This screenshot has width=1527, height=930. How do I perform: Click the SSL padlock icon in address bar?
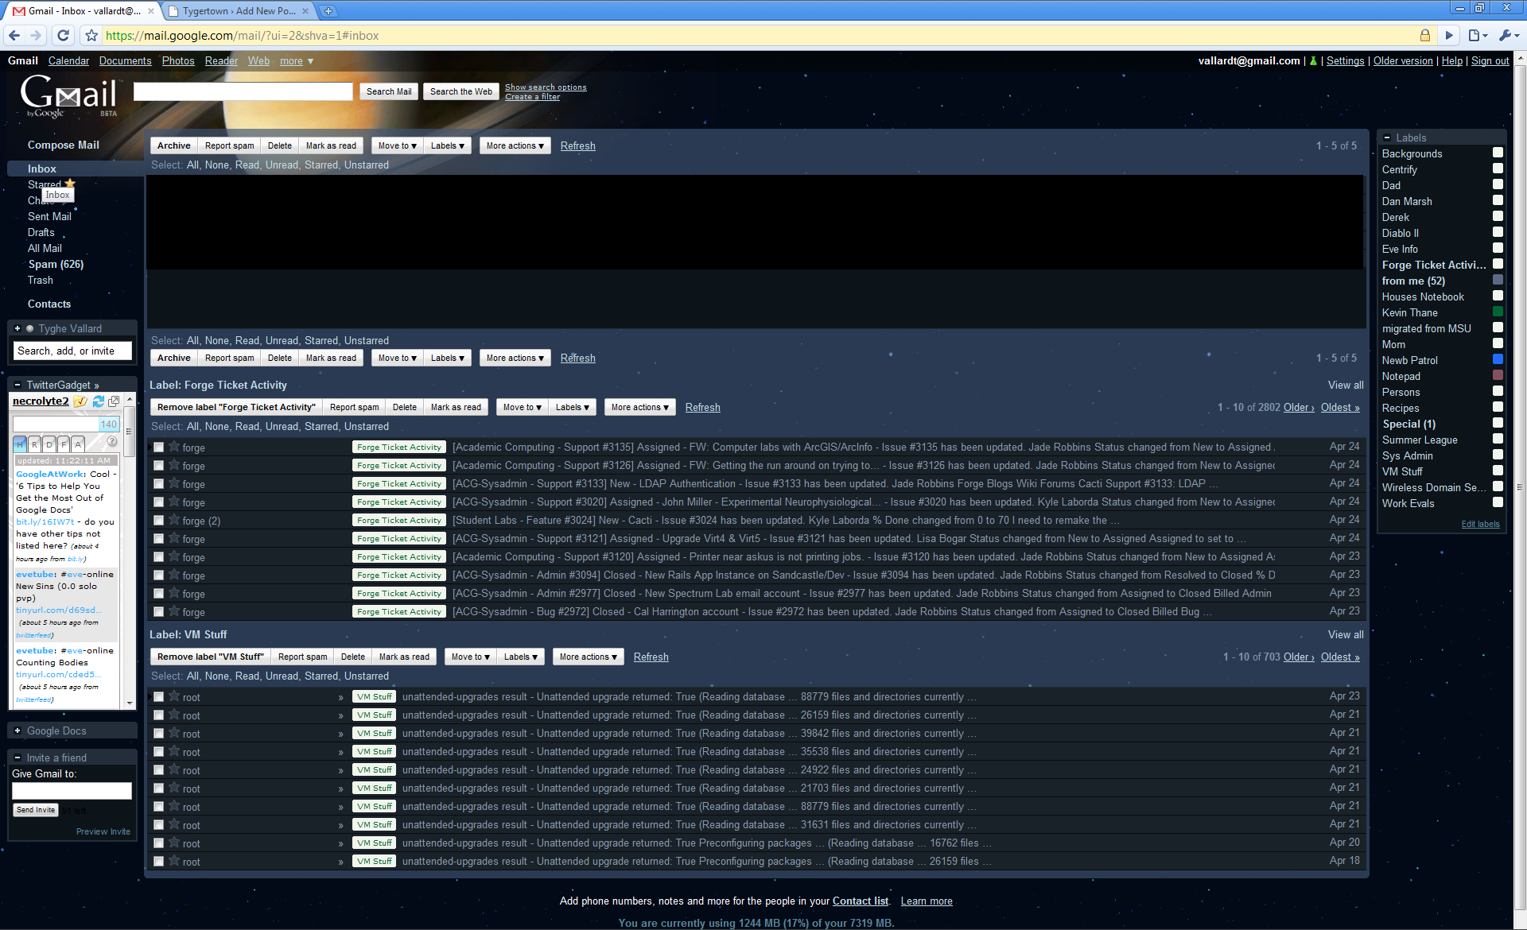pos(1424,35)
